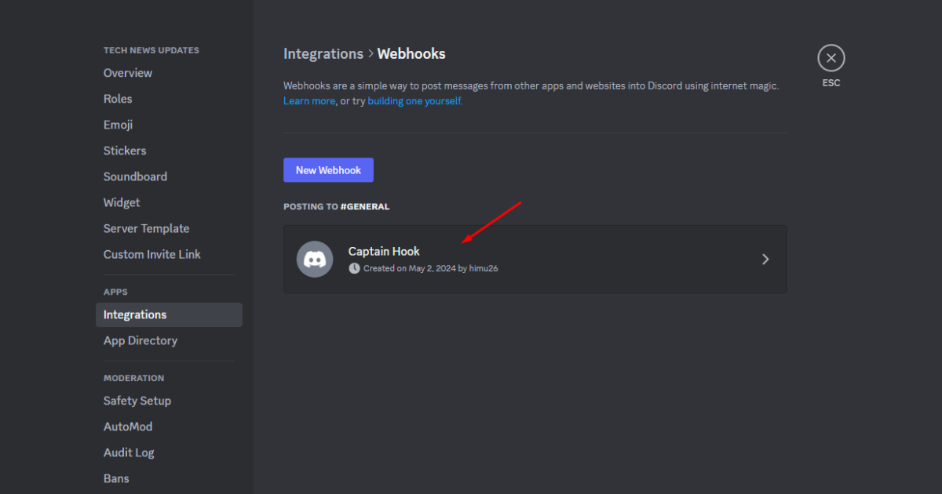Click the Captain Hook Discord avatar icon

coord(315,259)
